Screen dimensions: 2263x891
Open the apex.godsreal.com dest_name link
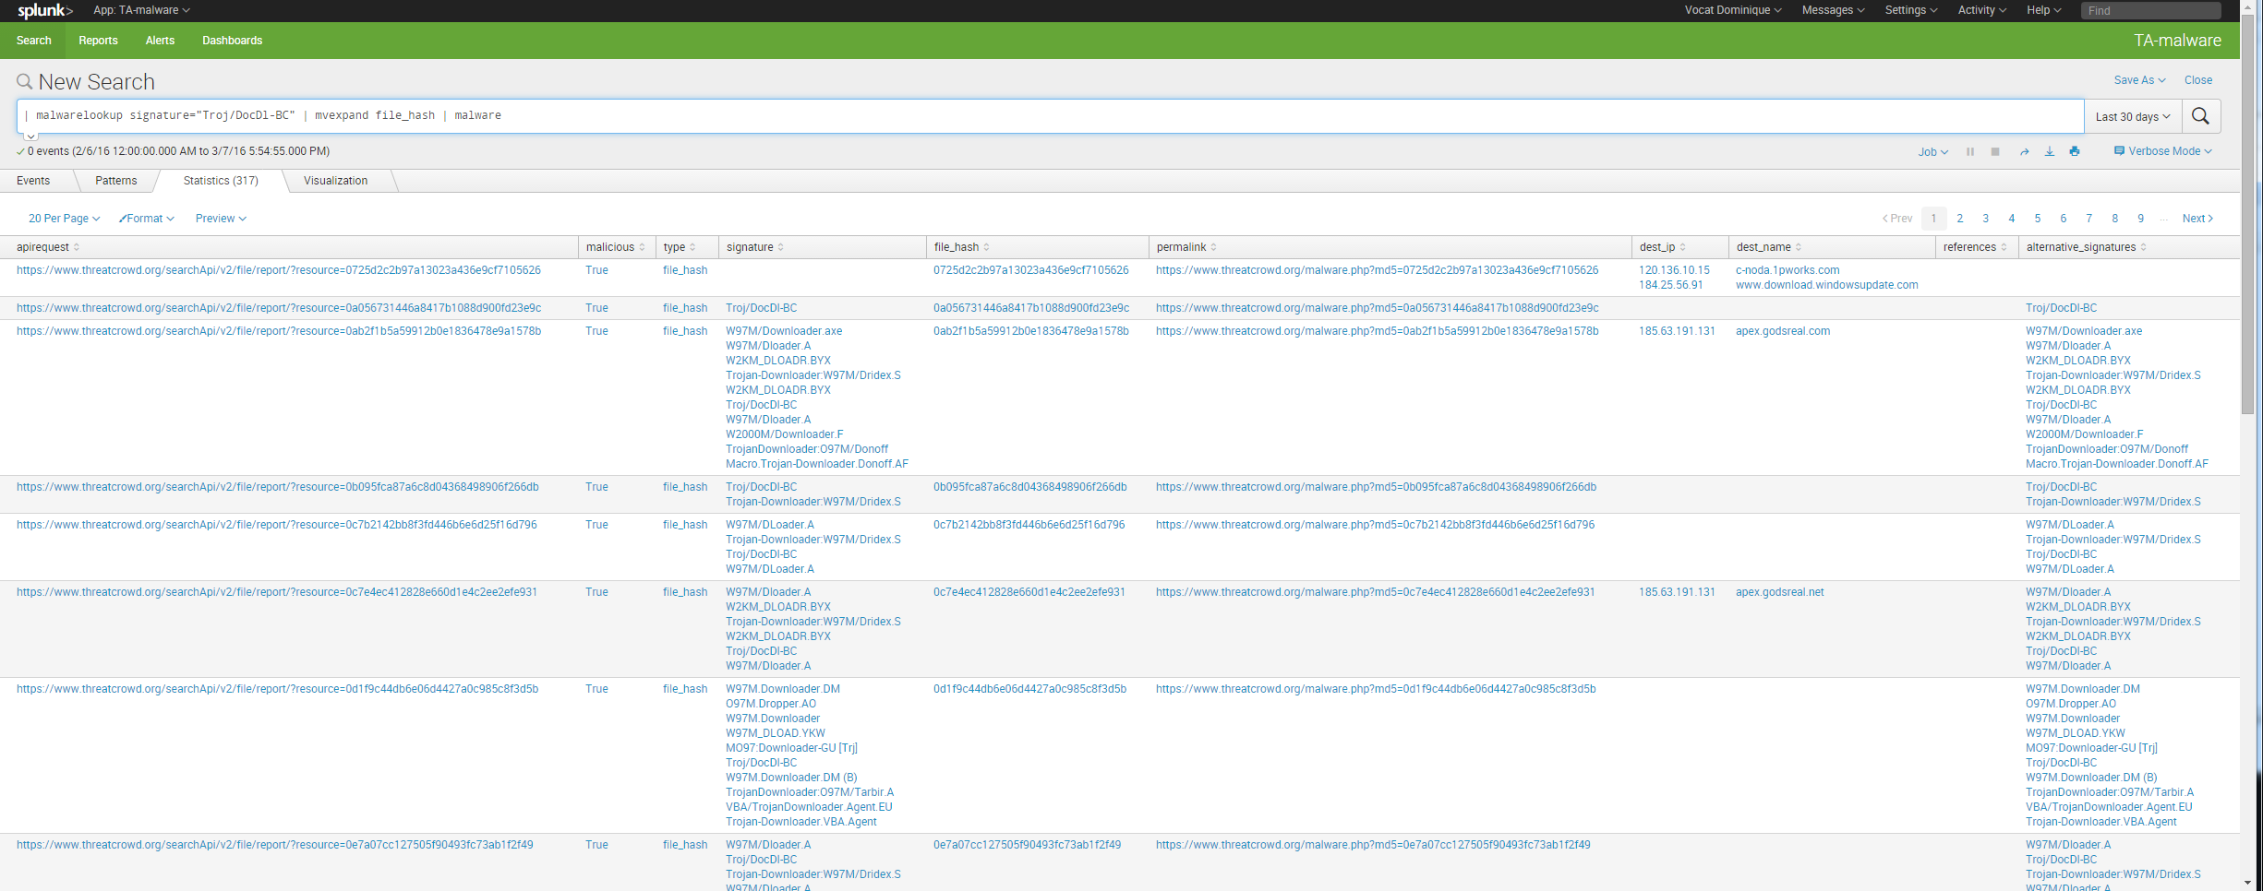point(1782,331)
